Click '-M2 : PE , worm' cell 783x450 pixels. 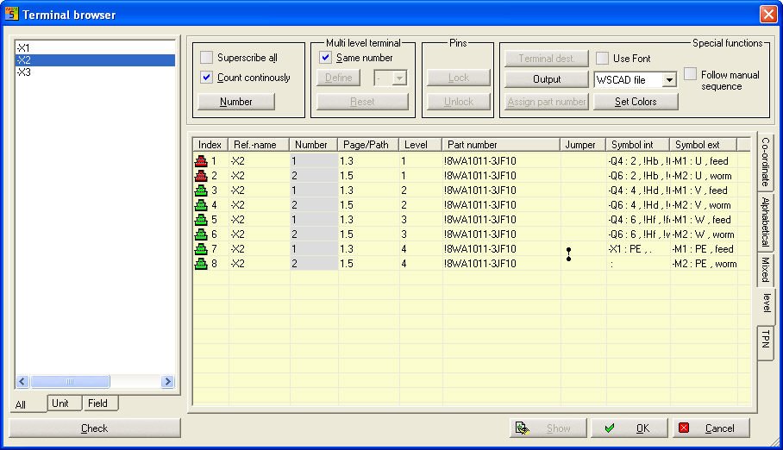pos(705,263)
